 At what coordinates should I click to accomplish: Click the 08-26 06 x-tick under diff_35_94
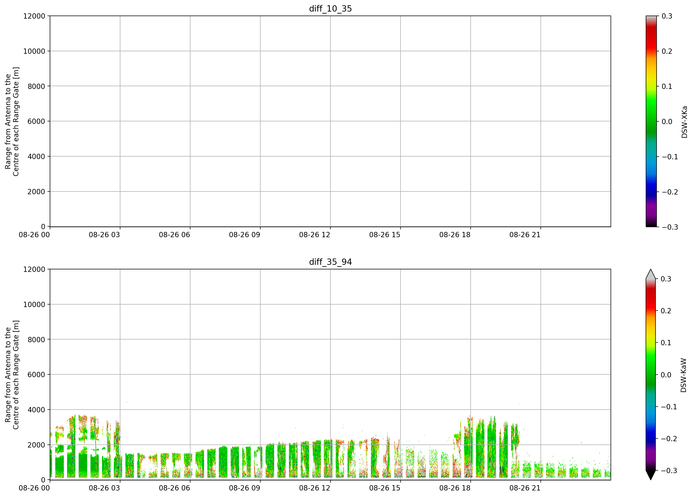click(174, 488)
